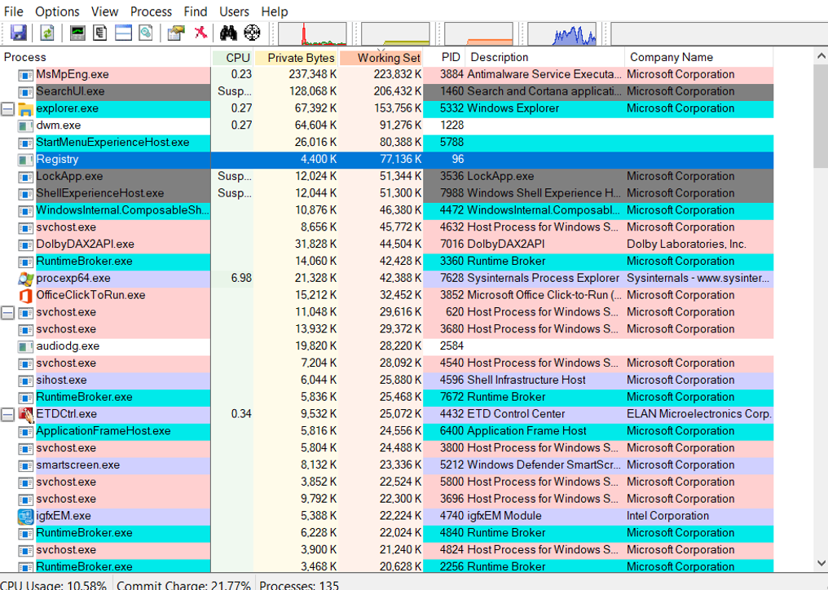Click the ETDCtrl.exe process icon
The height and width of the screenshot is (590, 828).
click(x=25, y=415)
